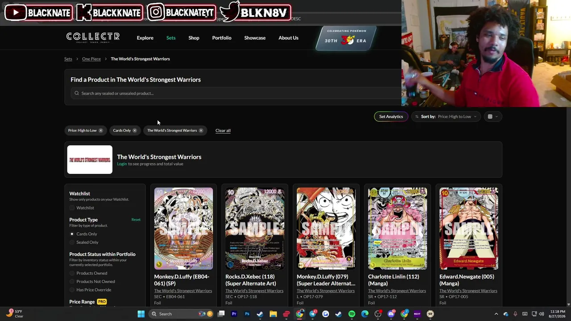Select the Products Owned filter

point(72,273)
